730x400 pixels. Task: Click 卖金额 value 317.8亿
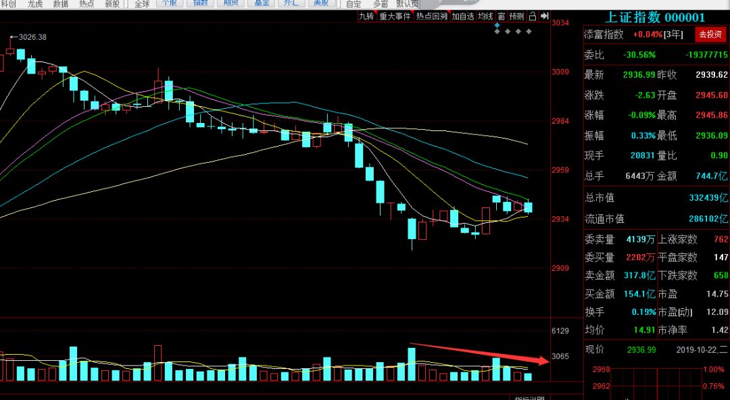(639, 275)
